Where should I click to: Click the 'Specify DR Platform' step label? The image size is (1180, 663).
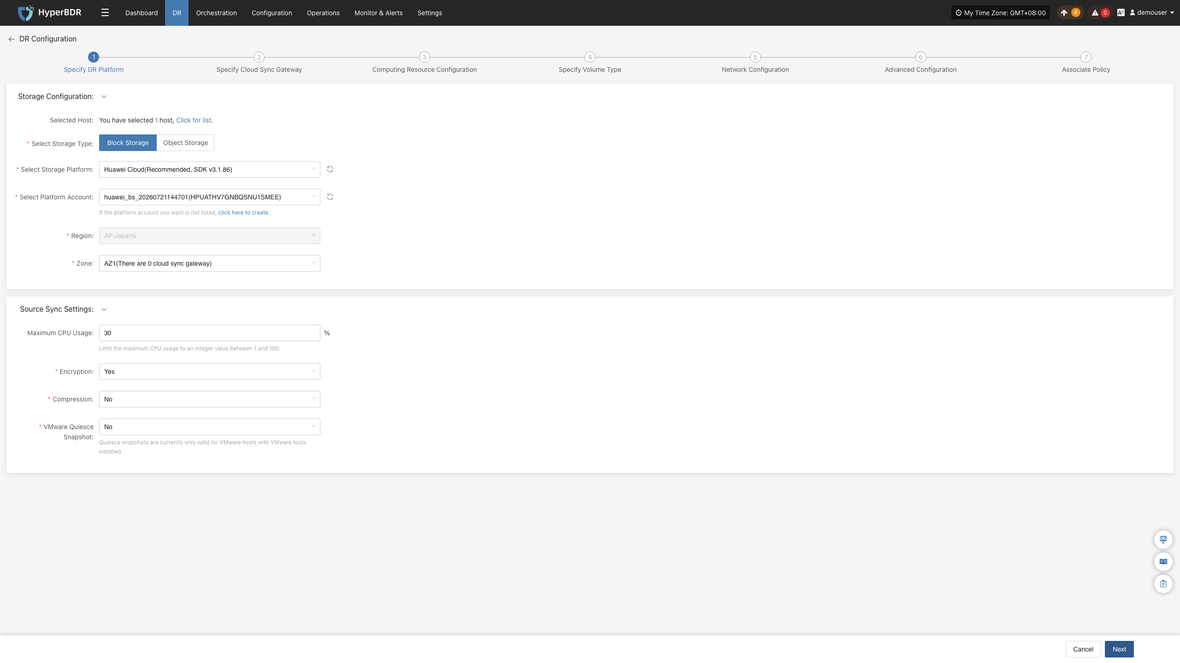[x=94, y=70]
